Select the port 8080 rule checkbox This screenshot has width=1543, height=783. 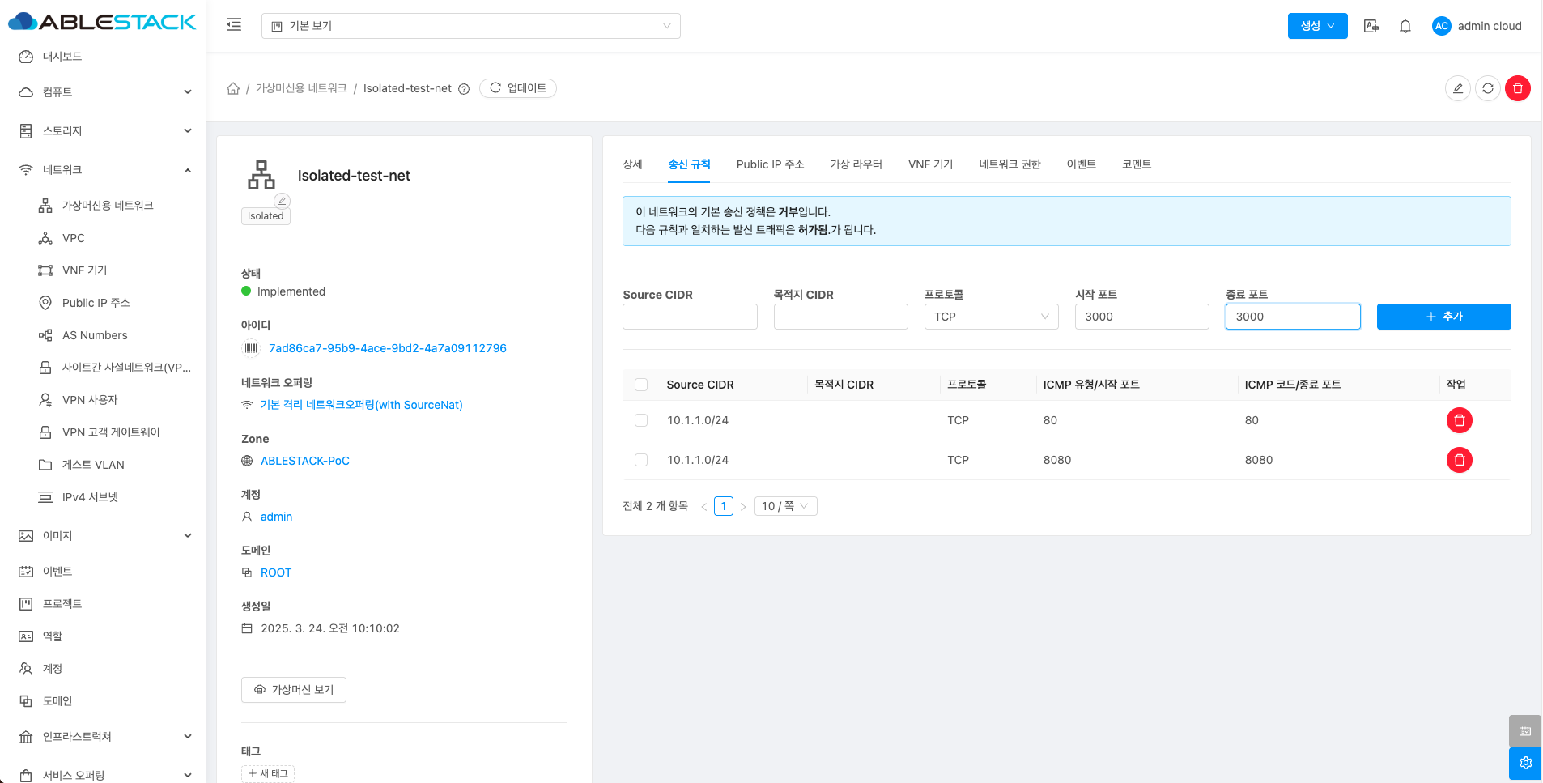(x=641, y=460)
